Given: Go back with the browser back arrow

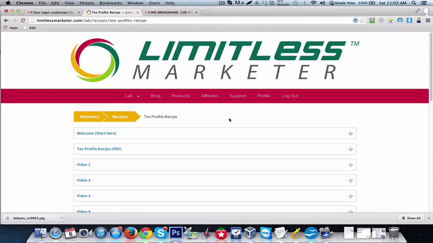Looking at the screenshot, I should tap(6, 21).
